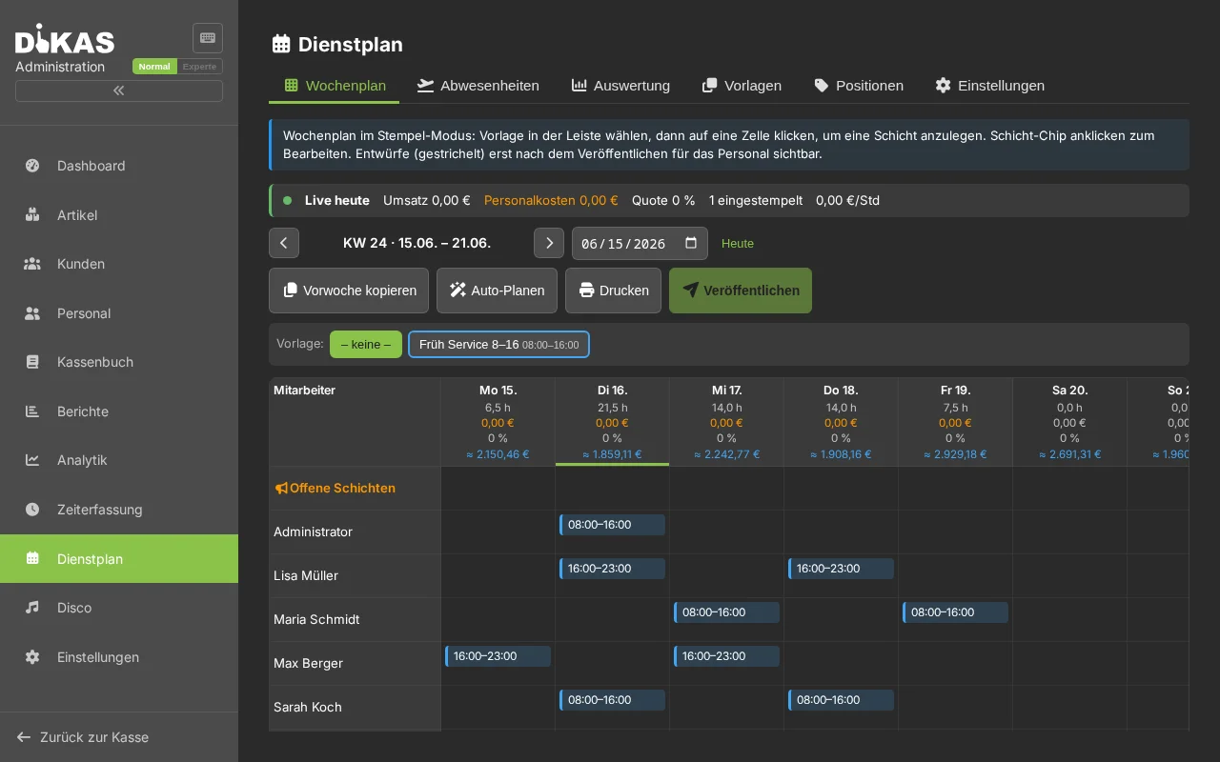Click Maria Schmidt employee name
This screenshot has height=762, width=1220.
click(x=316, y=619)
